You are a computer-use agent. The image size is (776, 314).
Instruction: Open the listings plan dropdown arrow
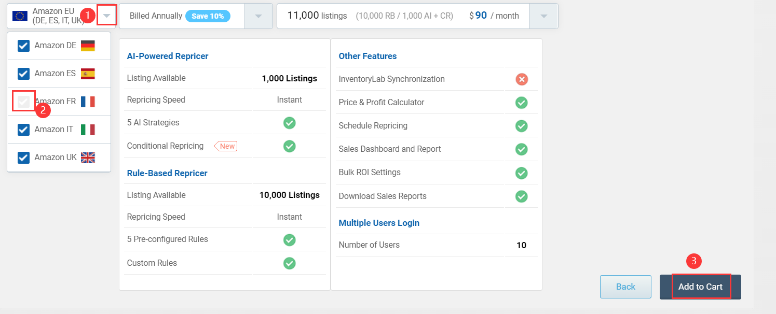tap(543, 16)
